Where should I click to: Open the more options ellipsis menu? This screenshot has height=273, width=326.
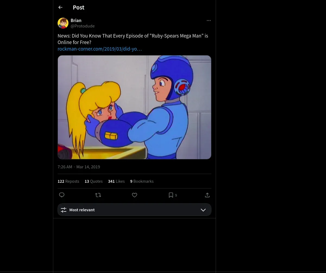209,21
